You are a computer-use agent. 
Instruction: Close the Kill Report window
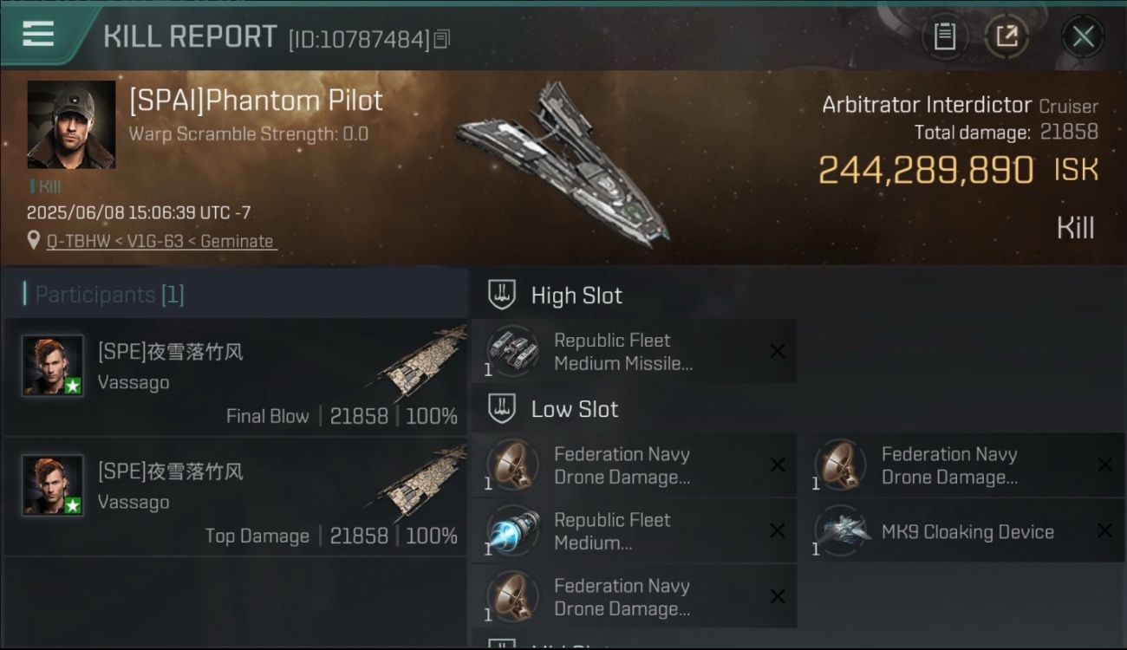pos(1083,36)
